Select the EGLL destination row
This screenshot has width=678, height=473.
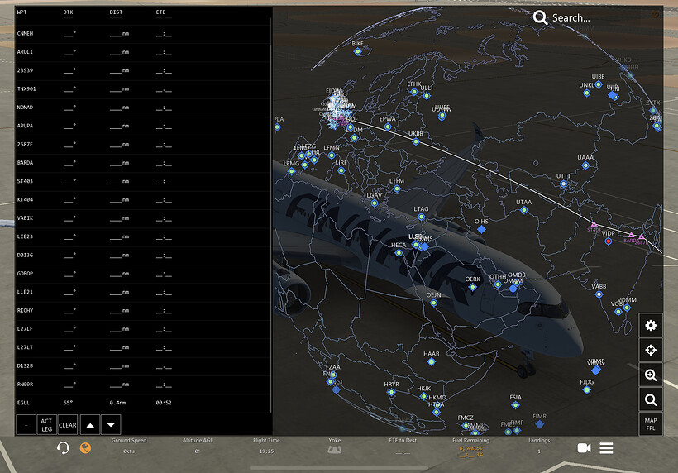point(143,403)
